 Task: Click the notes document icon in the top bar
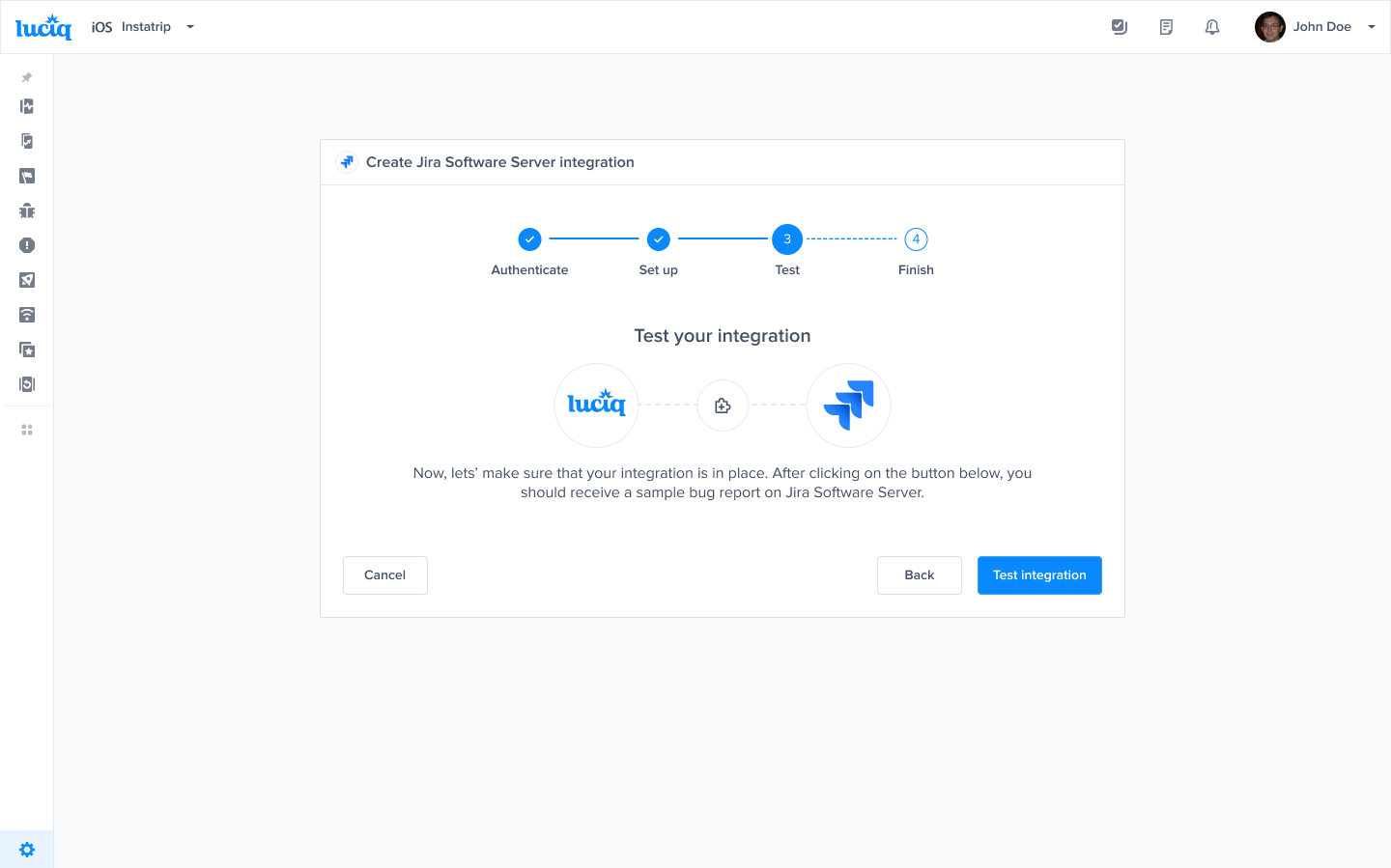point(1166,26)
